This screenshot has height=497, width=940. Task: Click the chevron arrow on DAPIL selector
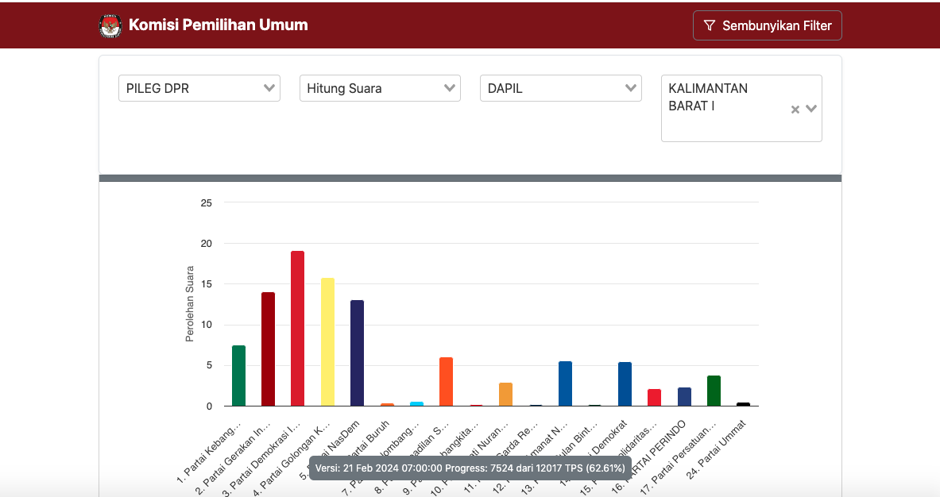coord(631,88)
